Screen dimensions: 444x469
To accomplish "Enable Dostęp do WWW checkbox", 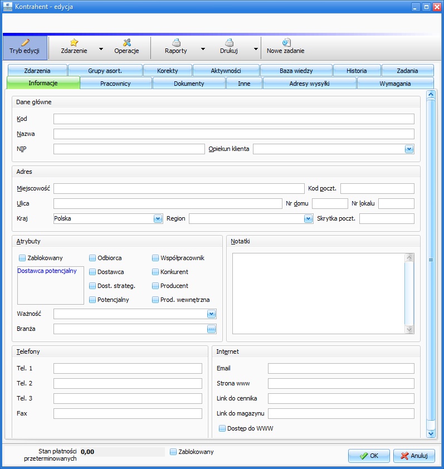I will [222, 428].
